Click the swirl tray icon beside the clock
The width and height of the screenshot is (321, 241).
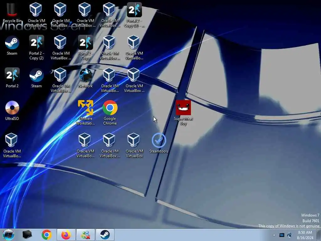pyautogui.click(x=289, y=235)
